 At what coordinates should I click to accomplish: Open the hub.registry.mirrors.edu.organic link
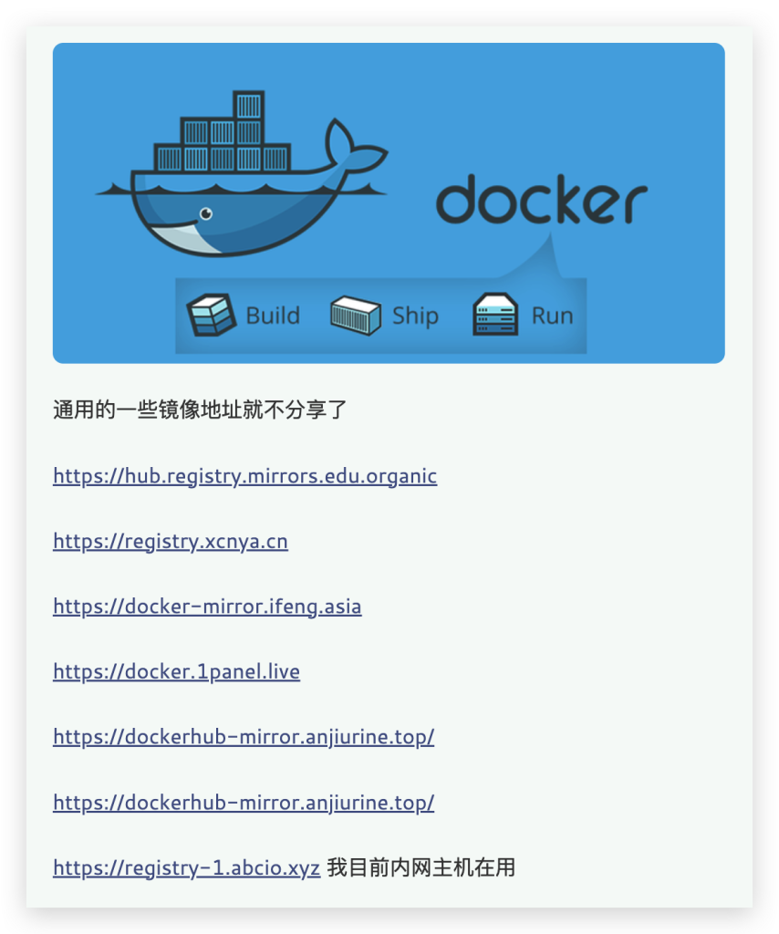click(x=244, y=476)
